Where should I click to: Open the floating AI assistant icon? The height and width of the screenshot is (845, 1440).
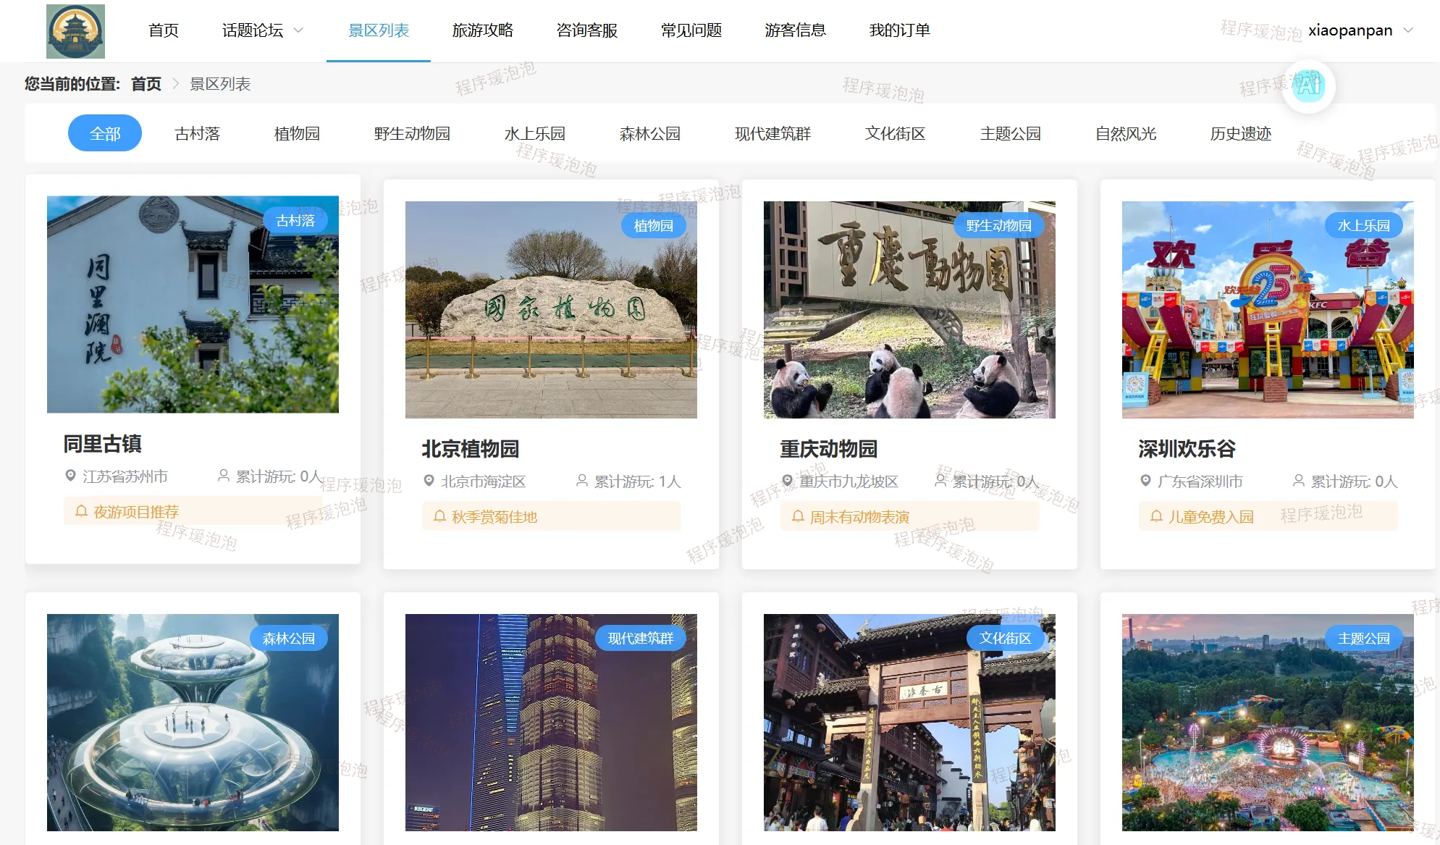(1308, 86)
